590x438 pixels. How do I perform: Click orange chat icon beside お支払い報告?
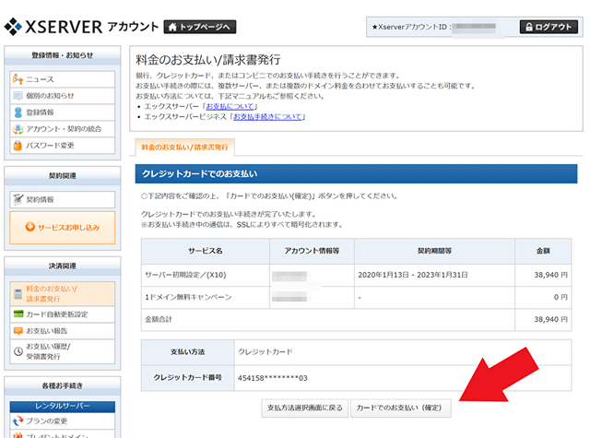pyautogui.click(x=18, y=331)
